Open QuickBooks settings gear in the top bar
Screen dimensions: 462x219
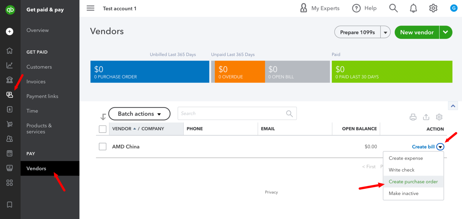[433, 8]
